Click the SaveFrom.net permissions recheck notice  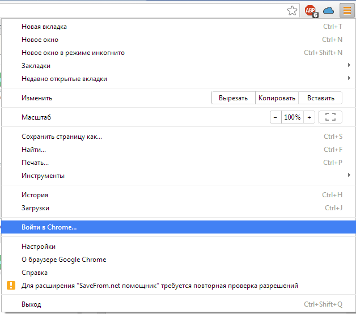[x=179, y=286]
